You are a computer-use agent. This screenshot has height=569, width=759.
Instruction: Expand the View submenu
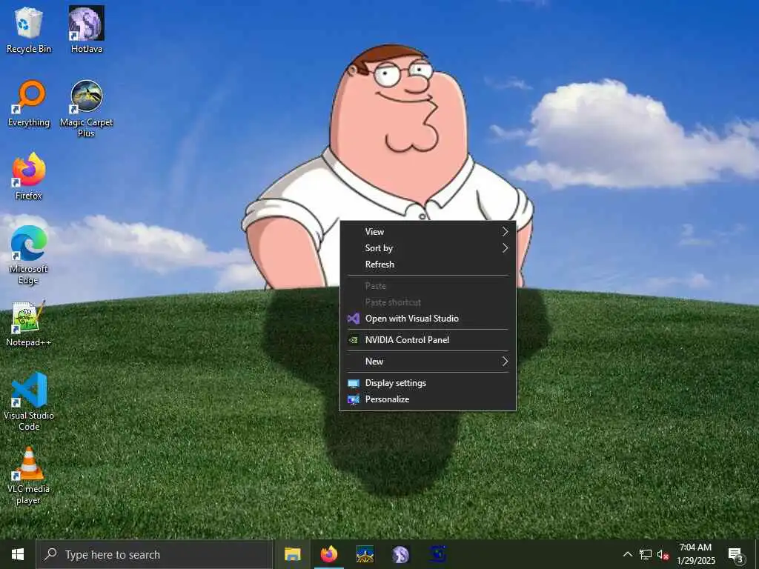pyautogui.click(x=428, y=232)
